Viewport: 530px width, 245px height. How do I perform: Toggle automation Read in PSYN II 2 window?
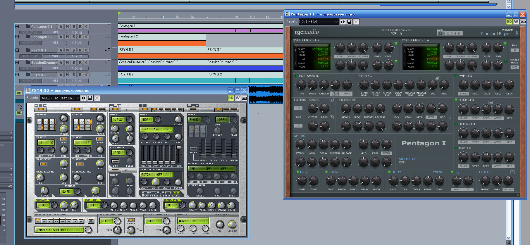[x=230, y=98]
